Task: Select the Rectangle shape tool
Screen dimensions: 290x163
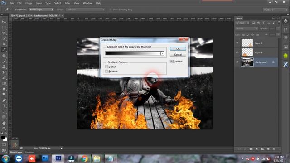Action: 4,117
